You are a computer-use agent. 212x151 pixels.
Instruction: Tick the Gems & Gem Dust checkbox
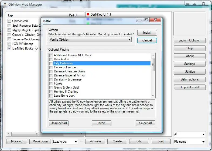(51, 87)
